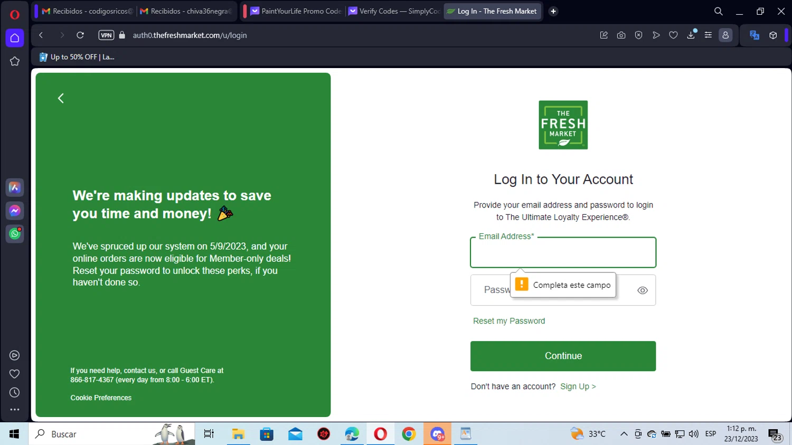Open Google Chrome from taskbar
792x445 pixels.
[409, 434]
